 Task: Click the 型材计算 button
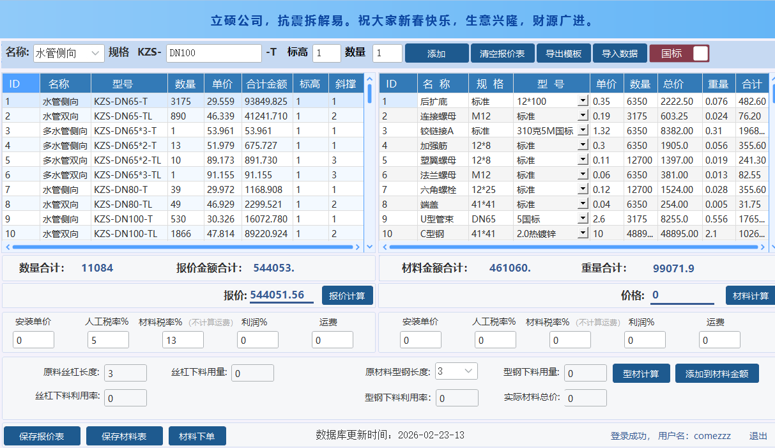coord(641,373)
